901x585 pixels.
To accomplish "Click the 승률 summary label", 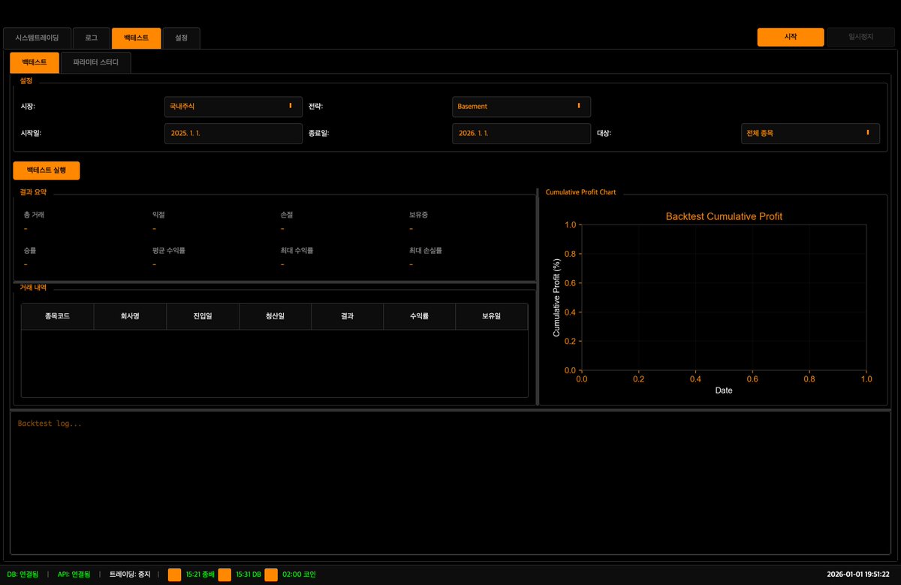I will pos(31,251).
